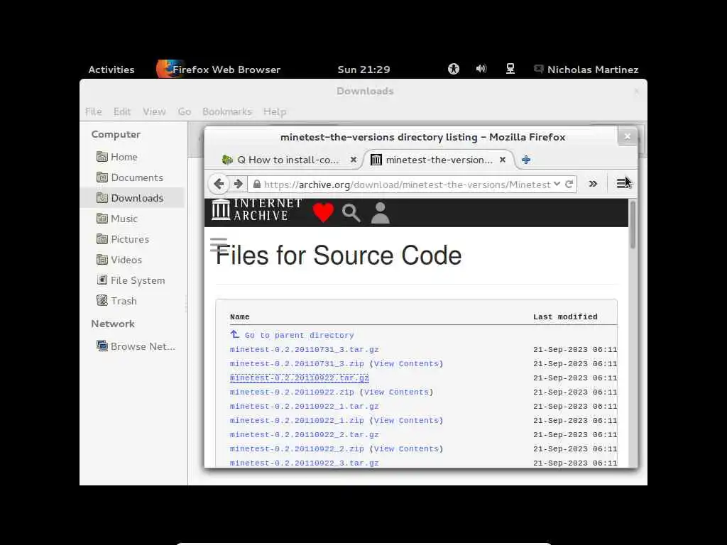Switch to the 'How to install-co...' tab
The image size is (727, 545).
(288, 160)
